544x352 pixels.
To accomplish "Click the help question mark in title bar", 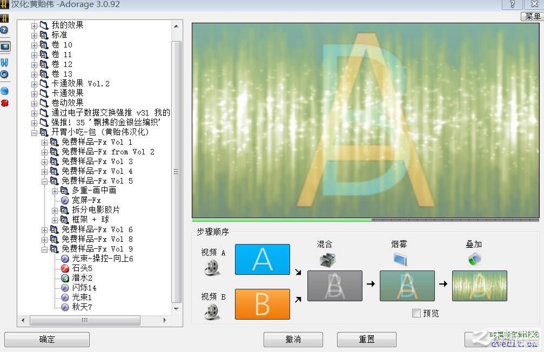I will [x=512, y=4].
